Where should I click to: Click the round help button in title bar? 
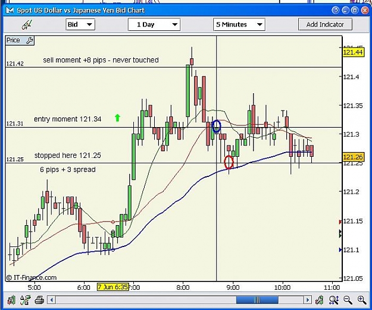[x=336, y=10]
